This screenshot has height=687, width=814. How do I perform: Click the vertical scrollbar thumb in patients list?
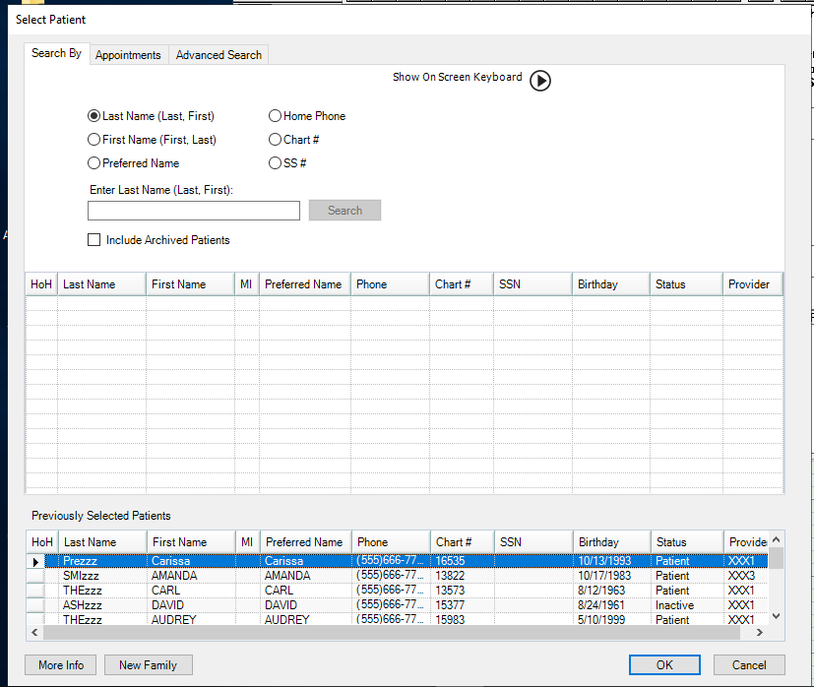(x=776, y=559)
